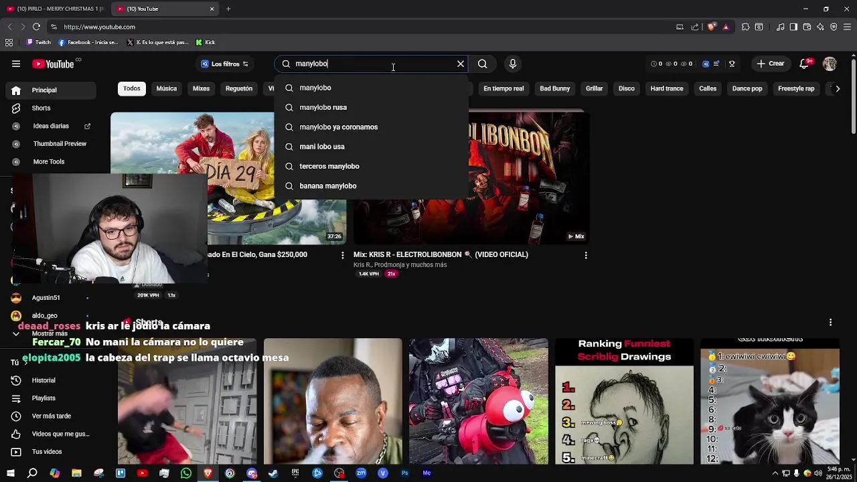Open Leo AI sparkle icon
This screenshot has width=857, height=482.
pyautogui.click(x=821, y=27)
